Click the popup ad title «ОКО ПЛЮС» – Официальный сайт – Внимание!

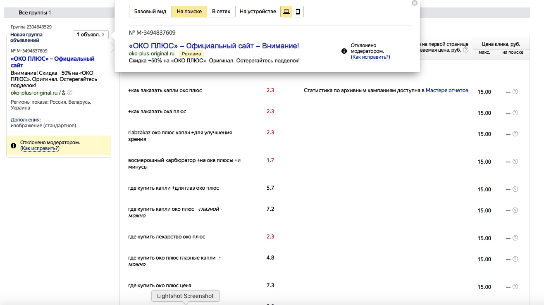[x=214, y=46]
